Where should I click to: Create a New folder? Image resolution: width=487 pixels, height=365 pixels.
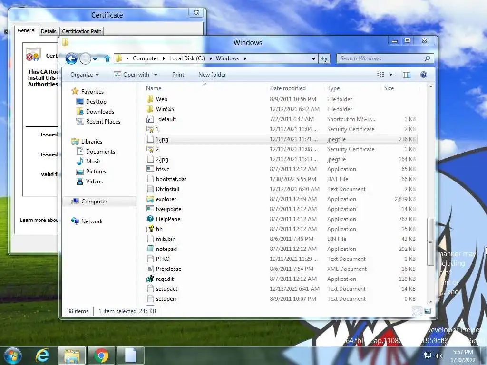coord(212,75)
